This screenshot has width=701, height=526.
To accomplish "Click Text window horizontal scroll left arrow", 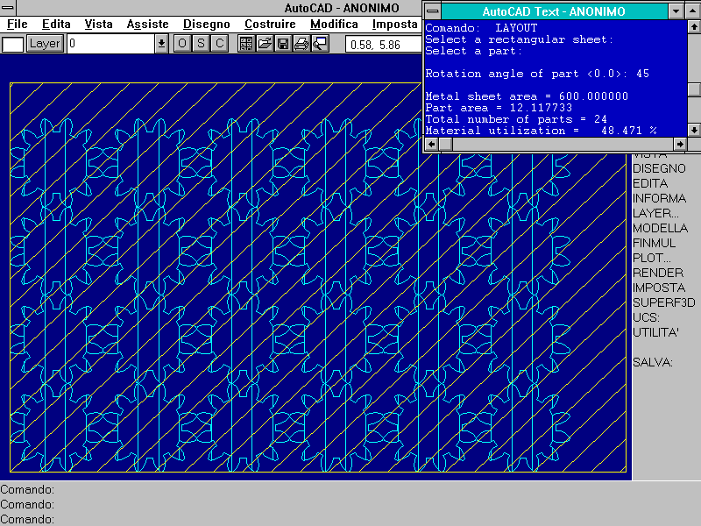I will point(431,144).
